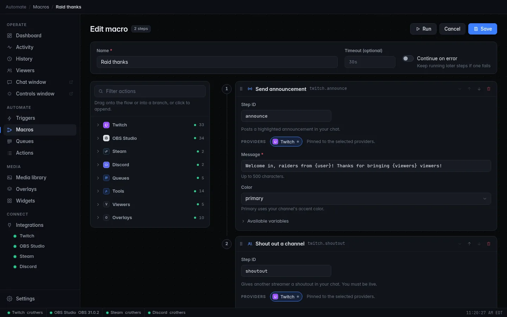The image size is (507, 317).
Task: Click the Discord icon in actions list
Action: (106, 165)
